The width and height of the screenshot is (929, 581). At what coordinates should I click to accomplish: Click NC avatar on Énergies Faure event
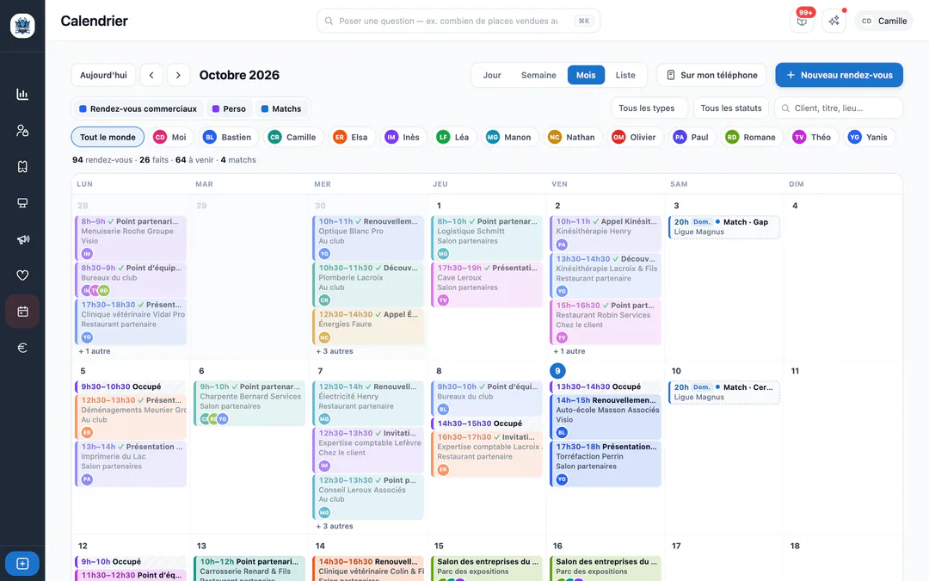324,337
